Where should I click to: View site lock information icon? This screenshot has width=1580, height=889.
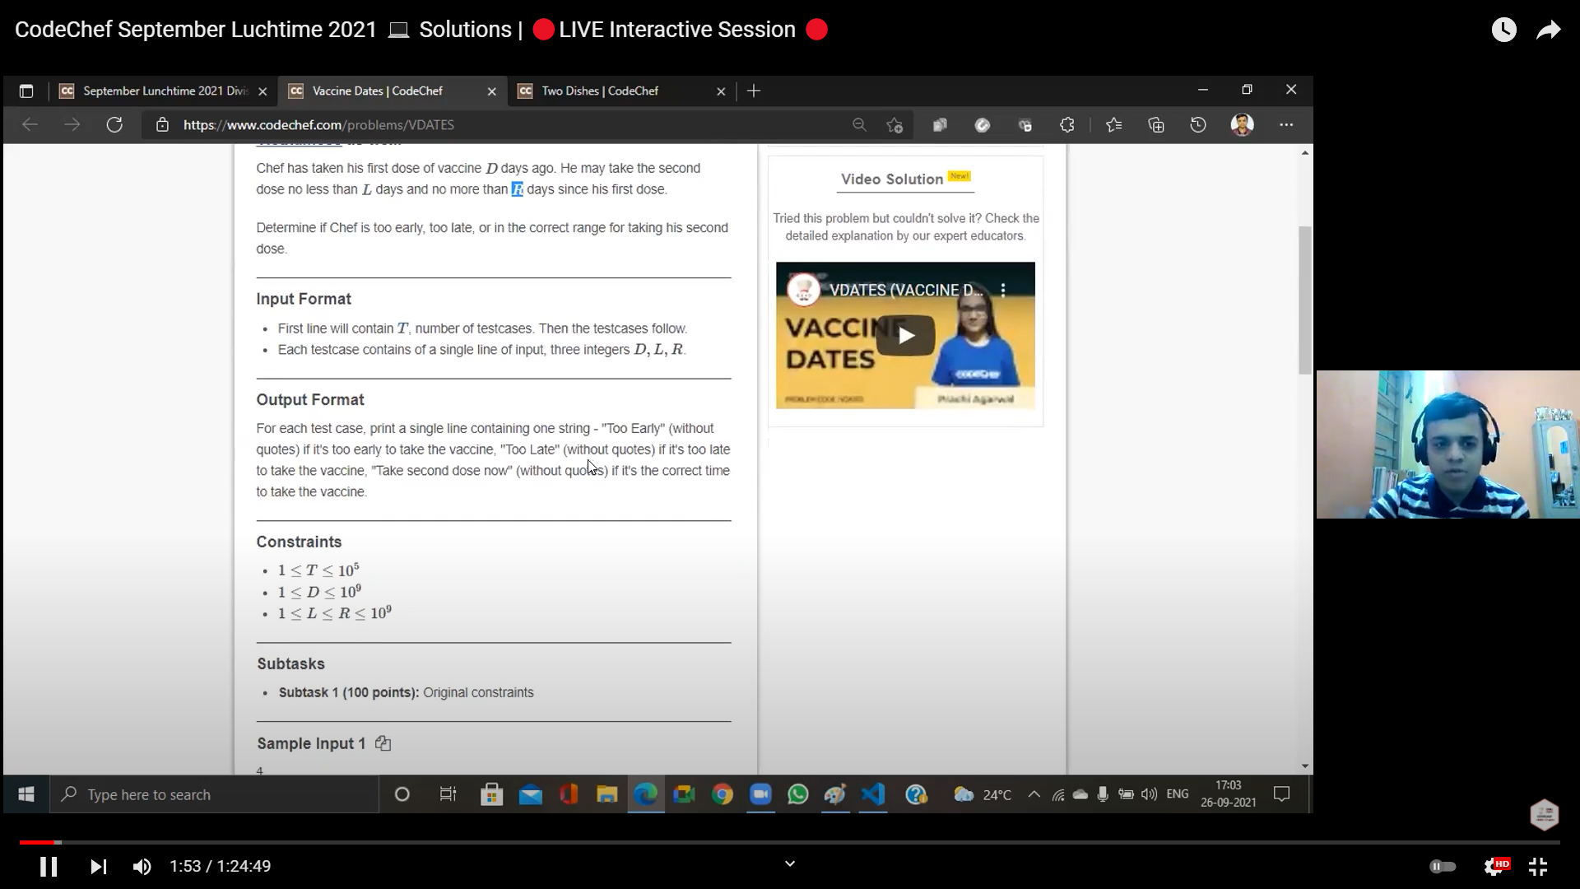tap(162, 124)
